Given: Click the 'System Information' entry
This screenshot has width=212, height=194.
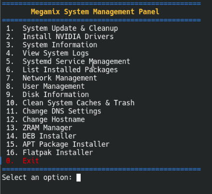Looking at the screenshot, I should point(52,45).
